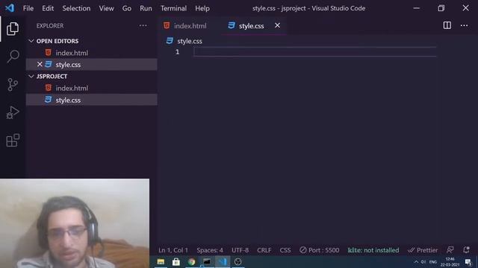Click the EXPLORER panel title
The width and height of the screenshot is (478, 268).
point(50,26)
